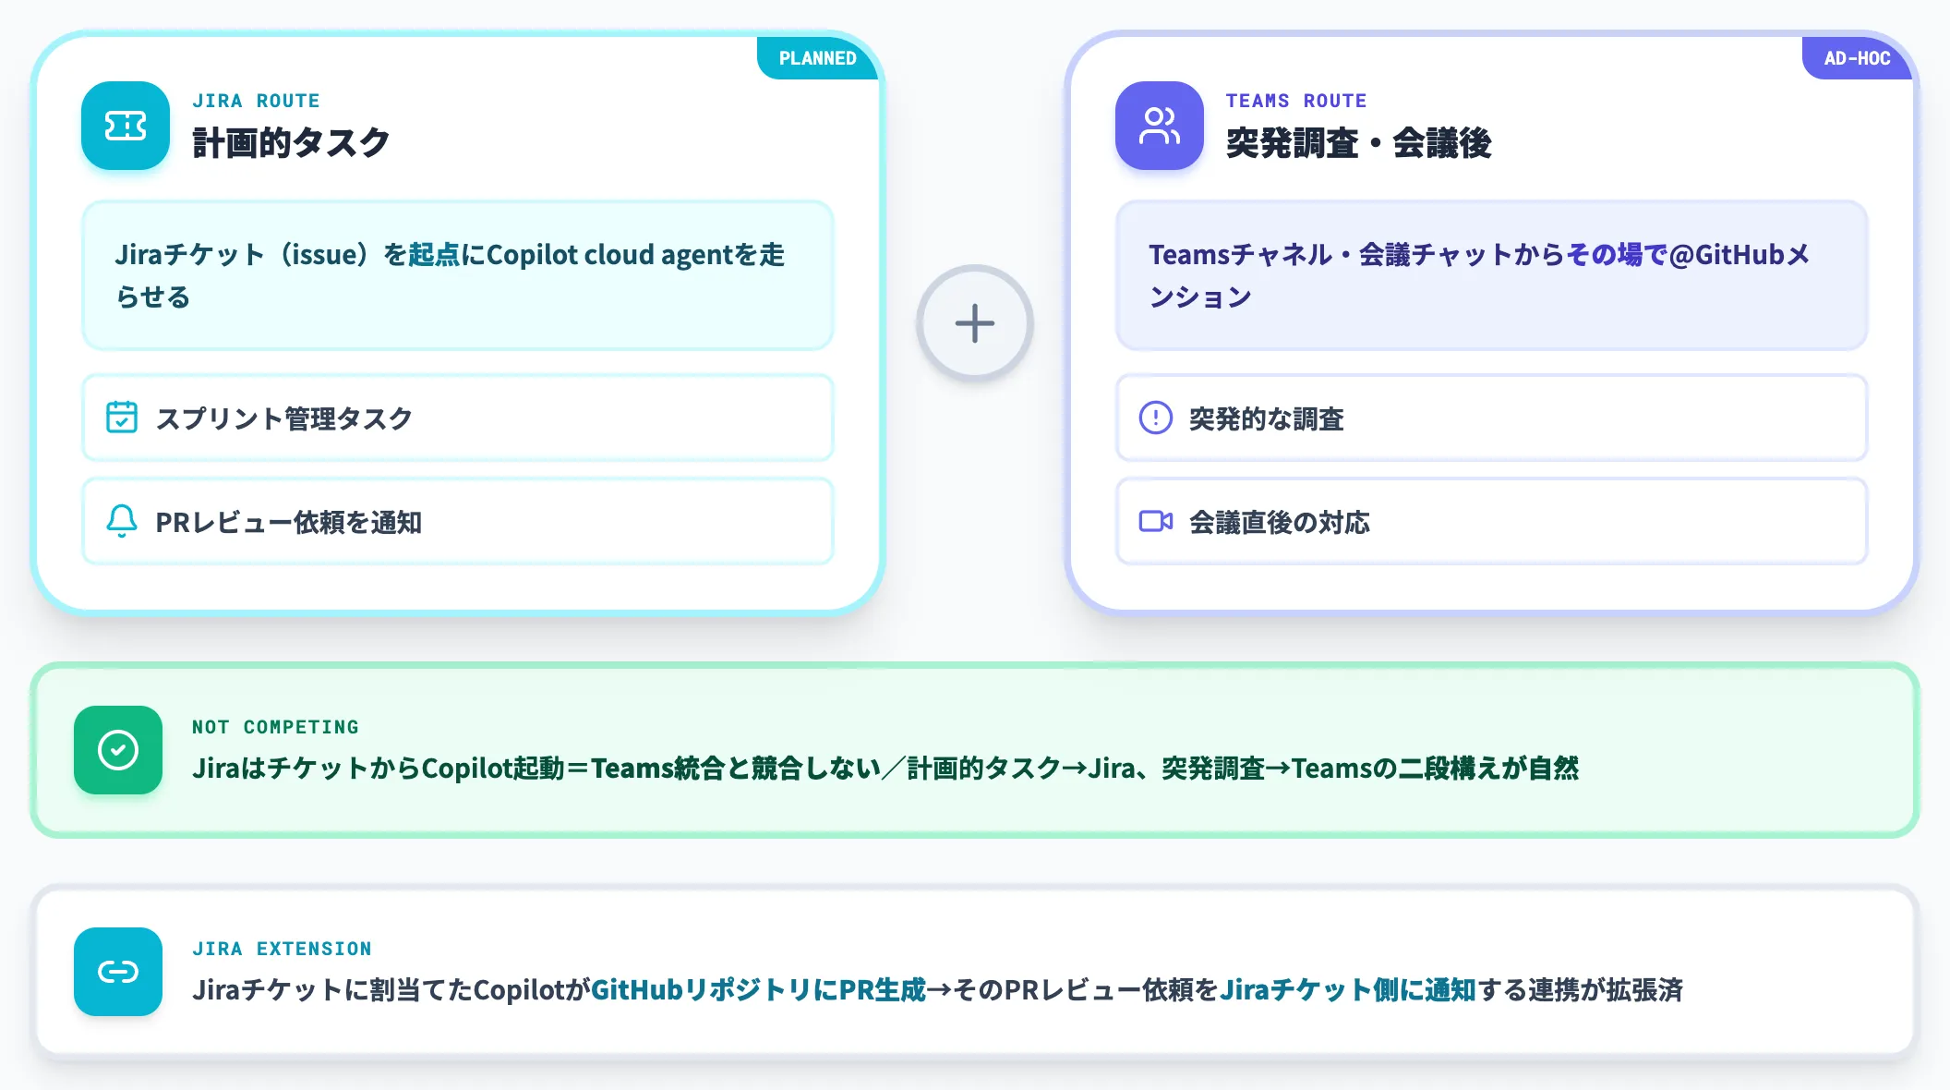
Task: Click the Jiraチケット側に通知 highlighted text
Action: [1347, 989]
